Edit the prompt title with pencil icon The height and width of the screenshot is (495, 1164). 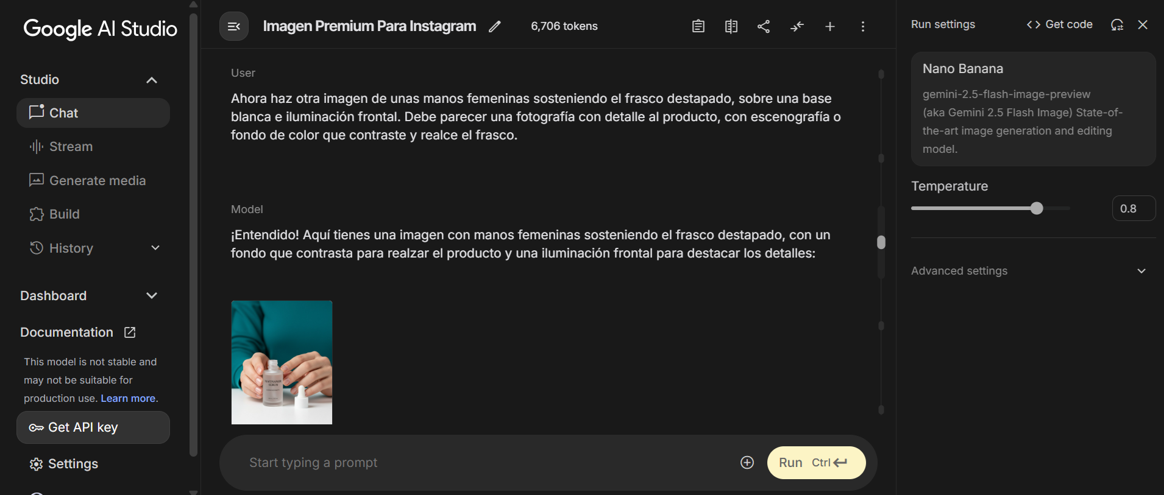(x=495, y=26)
